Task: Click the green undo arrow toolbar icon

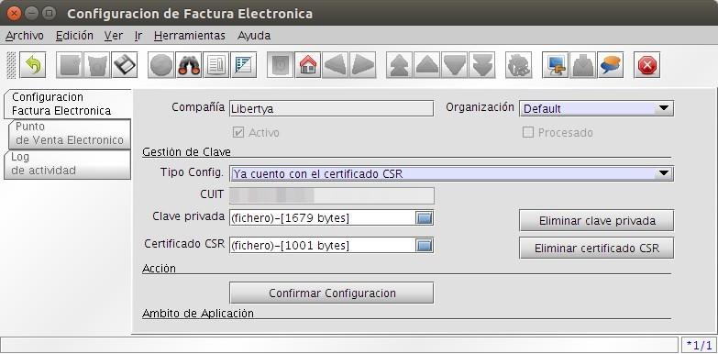Action: point(33,65)
